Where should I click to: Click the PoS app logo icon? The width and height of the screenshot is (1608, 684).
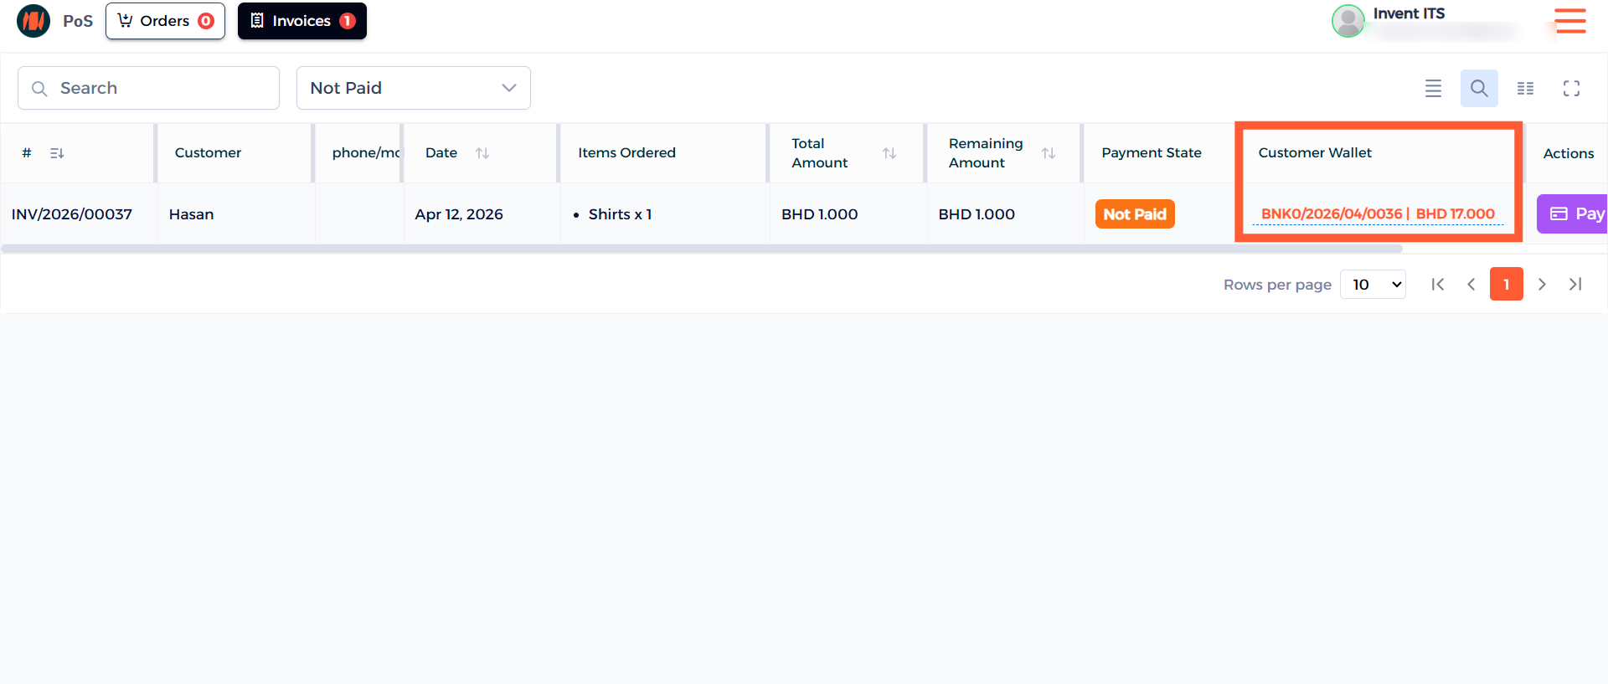[x=33, y=21]
